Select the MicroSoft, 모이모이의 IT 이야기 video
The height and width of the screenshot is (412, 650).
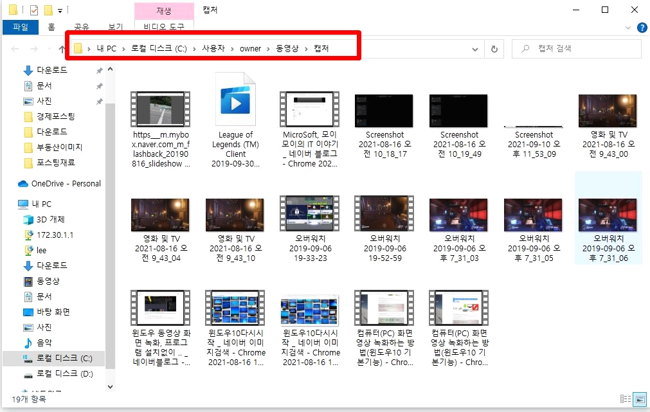pyautogui.click(x=310, y=130)
